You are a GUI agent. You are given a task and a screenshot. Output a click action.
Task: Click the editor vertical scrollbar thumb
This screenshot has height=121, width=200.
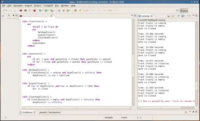[133, 66]
